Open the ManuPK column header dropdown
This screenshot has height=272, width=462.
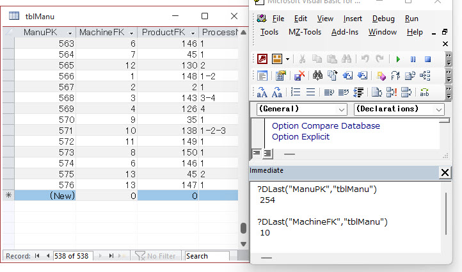pos(70,33)
